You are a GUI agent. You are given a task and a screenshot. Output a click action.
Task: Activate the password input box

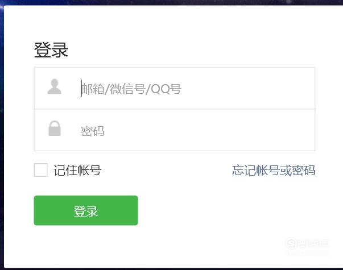tap(175, 130)
